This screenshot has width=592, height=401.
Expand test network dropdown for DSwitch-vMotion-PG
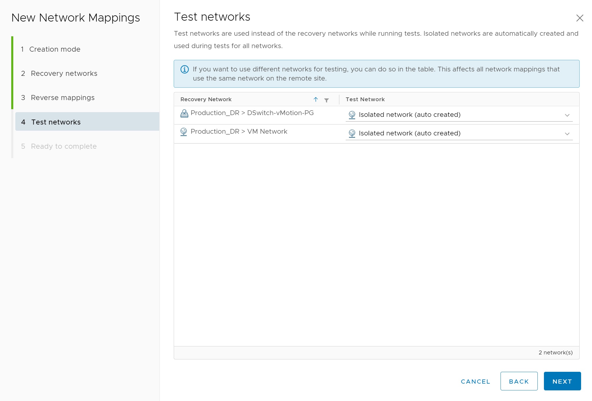[x=567, y=115]
